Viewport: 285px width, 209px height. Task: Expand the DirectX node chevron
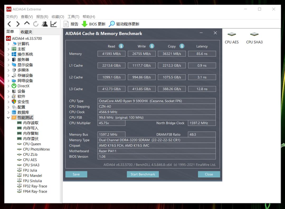(8, 86)
